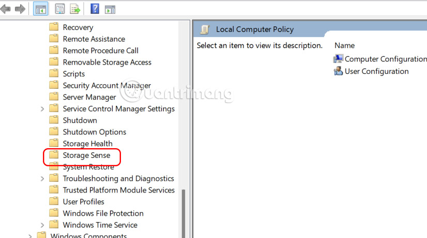The width and height of the screenshot is (427, 238).
Task: Click the Scripts folder icon
Action: [54, 73]
